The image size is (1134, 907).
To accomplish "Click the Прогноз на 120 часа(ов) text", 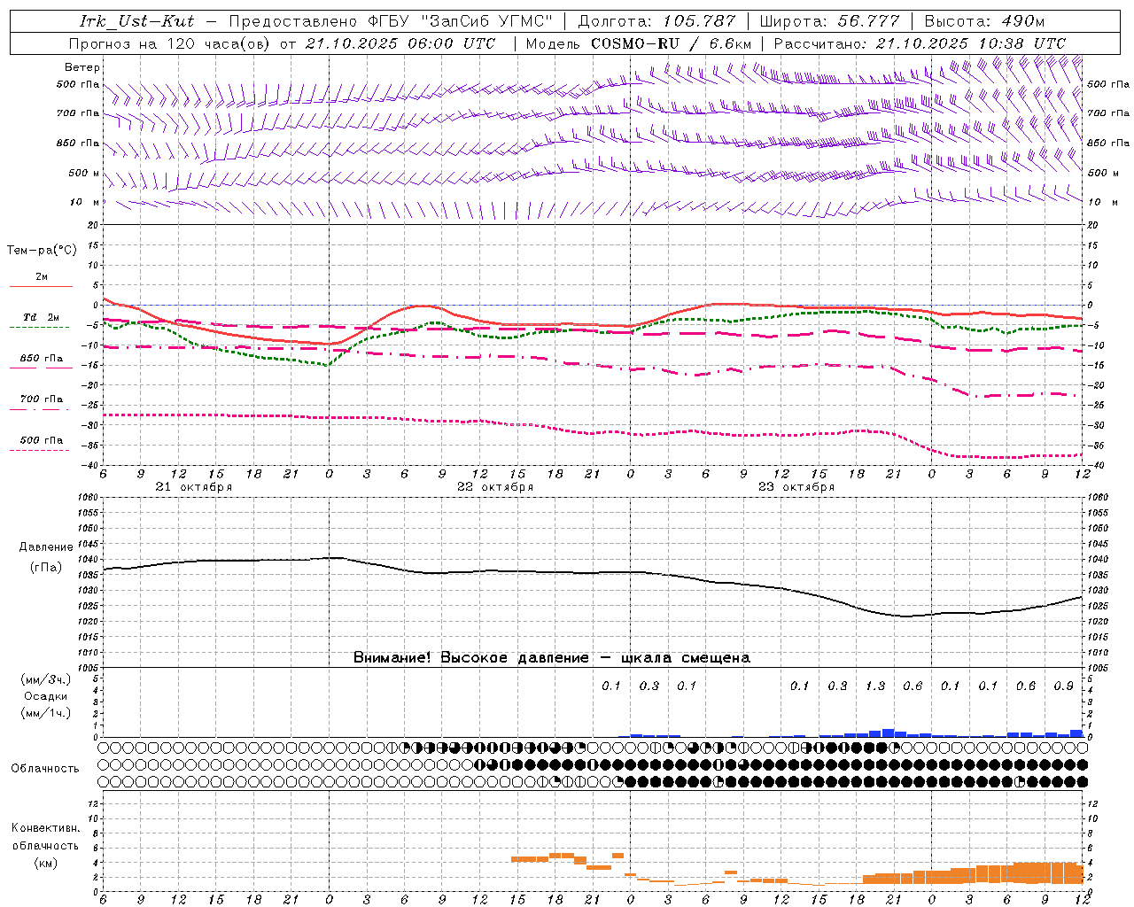I will [171, 43].
